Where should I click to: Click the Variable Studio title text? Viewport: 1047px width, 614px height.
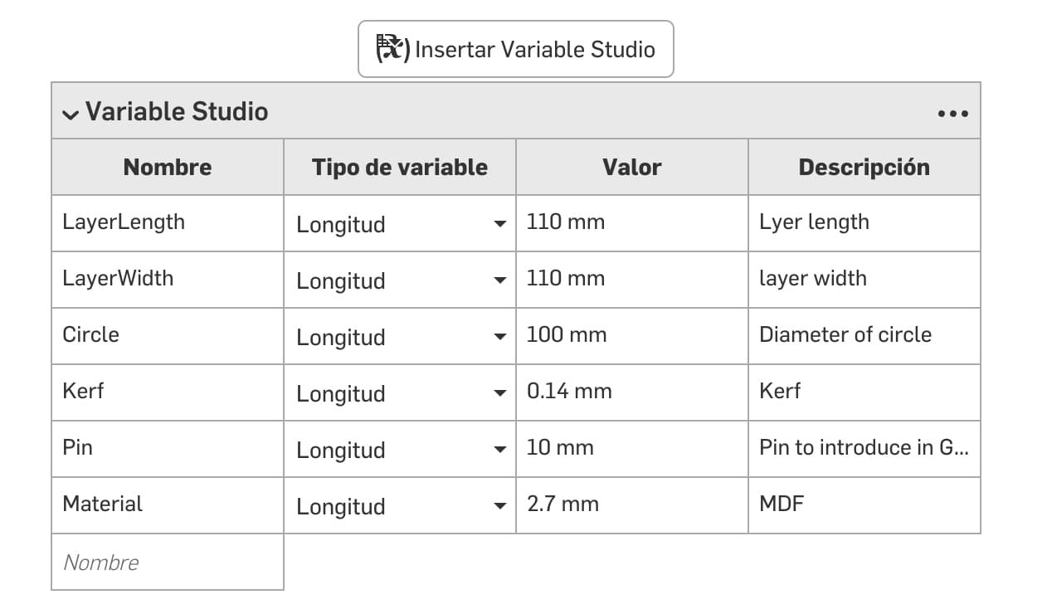[177, 112]
